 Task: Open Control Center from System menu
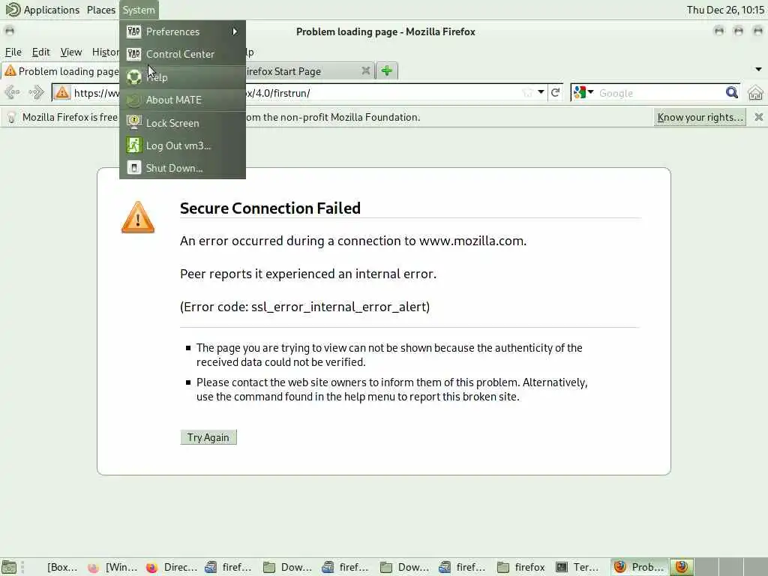182,54
